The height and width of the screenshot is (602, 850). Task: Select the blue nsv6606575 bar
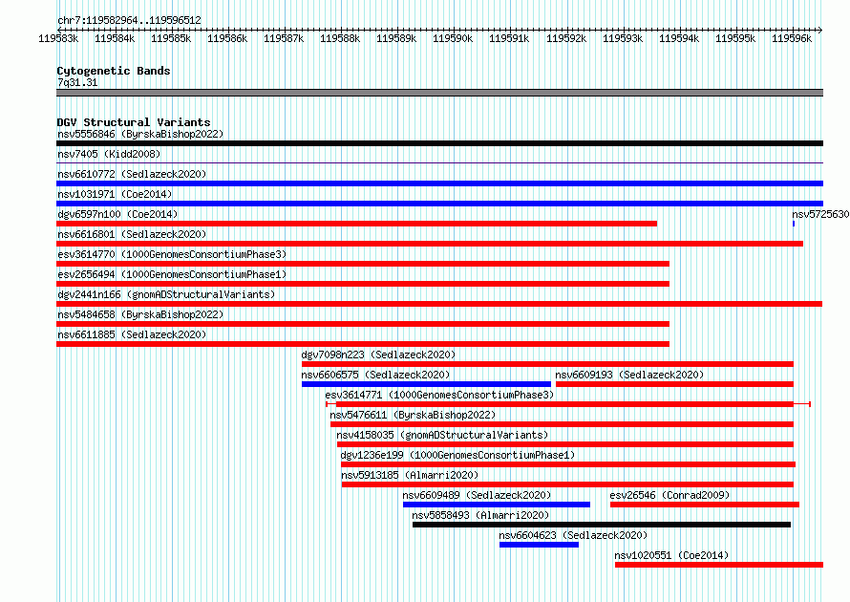[426, 384]
